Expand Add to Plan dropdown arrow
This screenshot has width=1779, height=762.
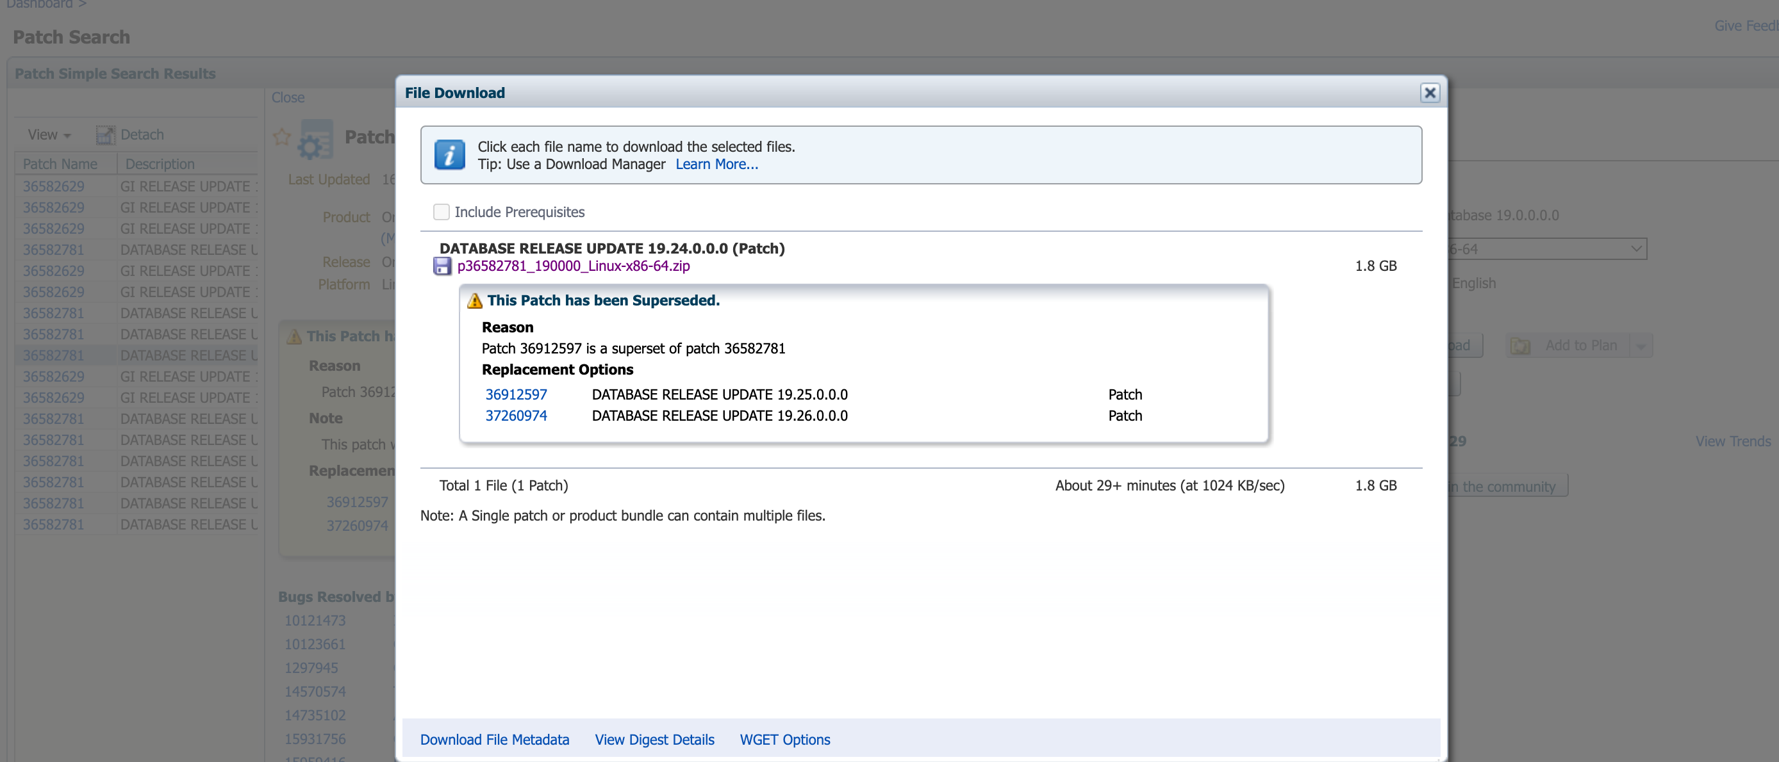point(1641,345)
